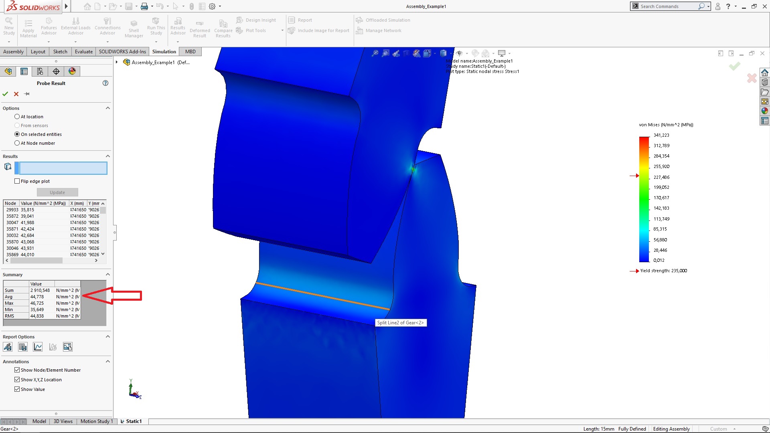Screen dimensions: 770x433
Task: Expand Assembly_Example1 tree node
Action: point(117,62)
